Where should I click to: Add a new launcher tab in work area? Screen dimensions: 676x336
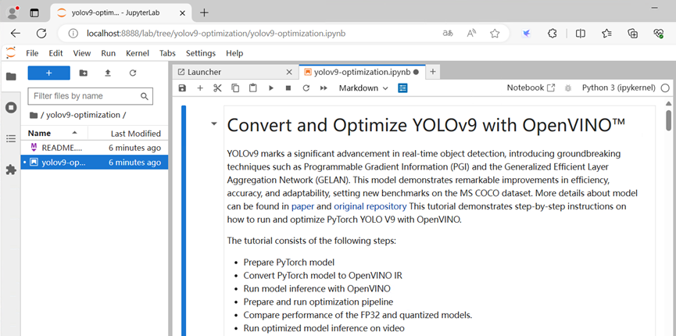[433, 72]
